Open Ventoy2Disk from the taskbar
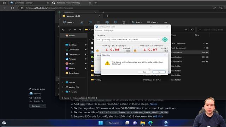 pos(166,123)
